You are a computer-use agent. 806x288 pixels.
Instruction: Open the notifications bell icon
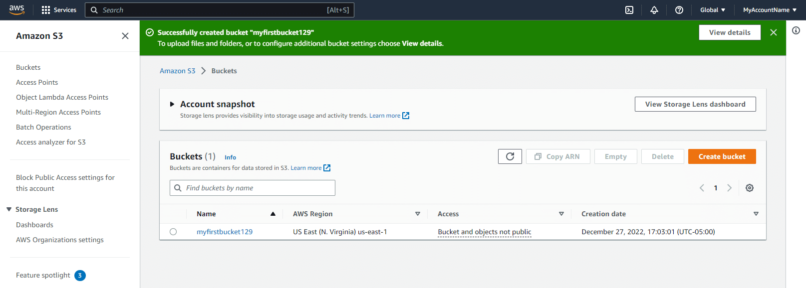click(654, 10)
